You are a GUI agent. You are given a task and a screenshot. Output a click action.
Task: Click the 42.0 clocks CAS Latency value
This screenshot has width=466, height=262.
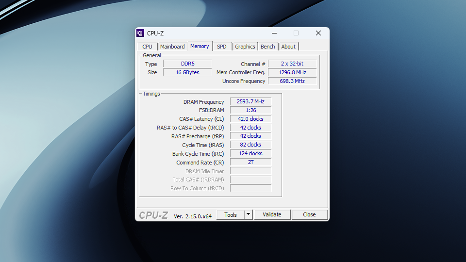click(250, 119)
